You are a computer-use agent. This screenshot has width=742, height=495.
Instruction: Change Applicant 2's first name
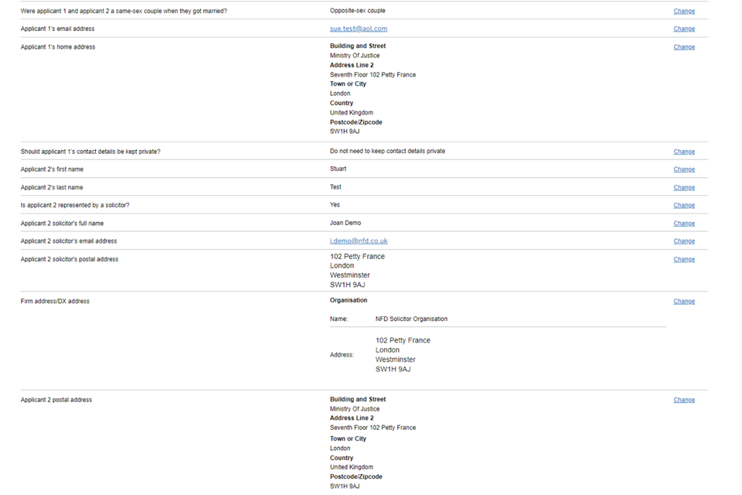point(683,169)
